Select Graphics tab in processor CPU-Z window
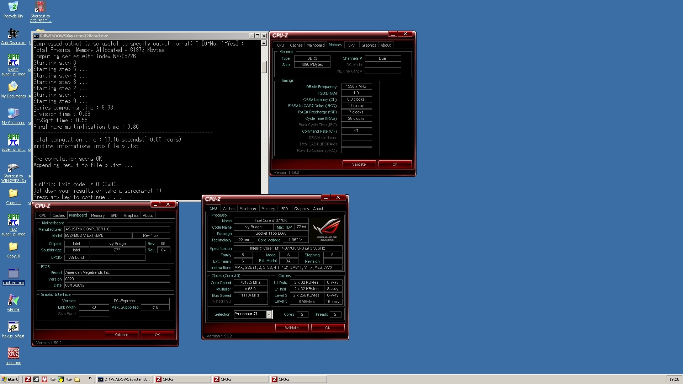The width and height of the screenshot is (683, 384). pyautogui.click(x=301, y=209)
